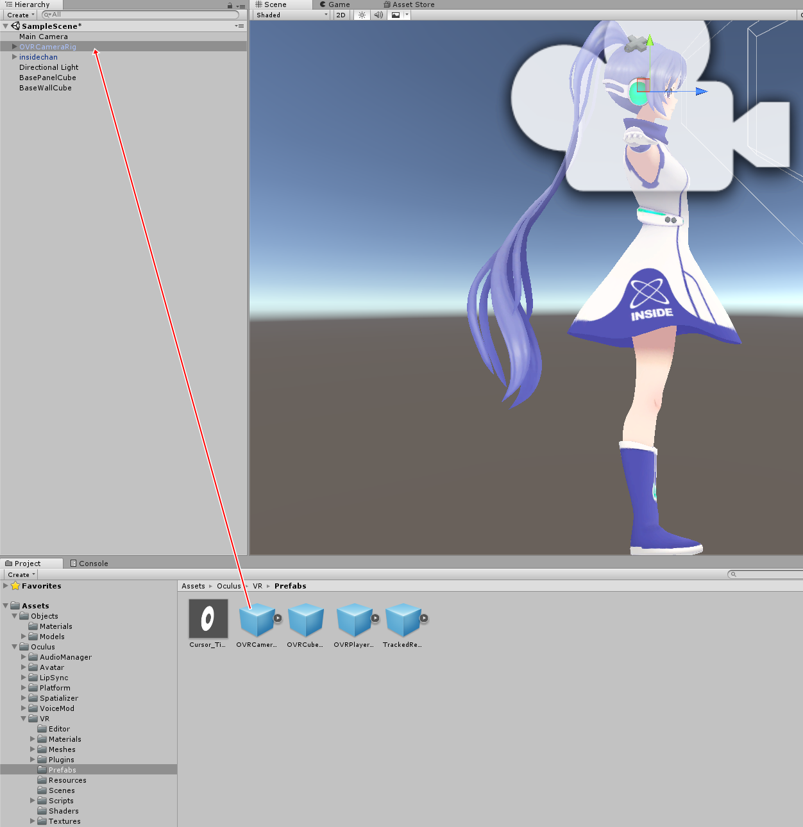Expand the insidechan hierarchy item

click(14, 56)
